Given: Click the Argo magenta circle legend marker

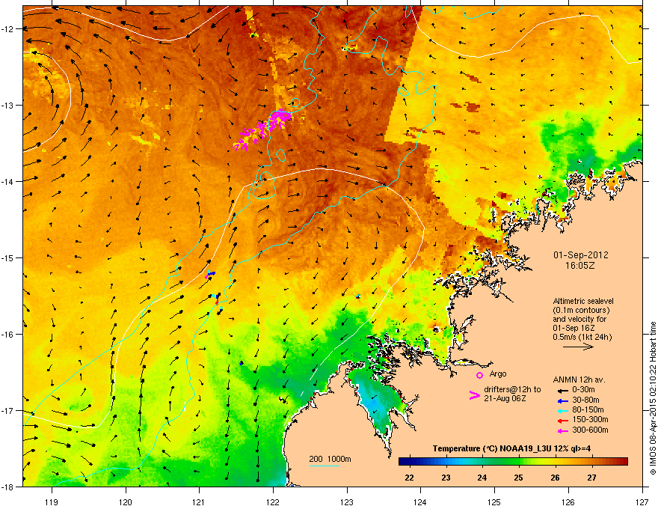Looking at the screenshot, I should tap(479, 375).
